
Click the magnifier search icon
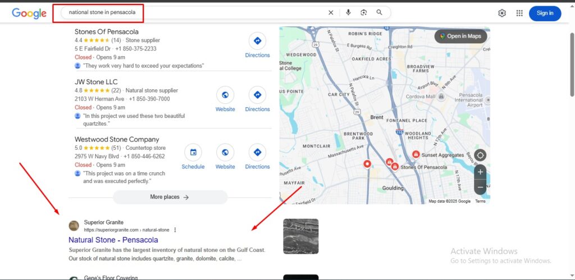coord(379,12)
